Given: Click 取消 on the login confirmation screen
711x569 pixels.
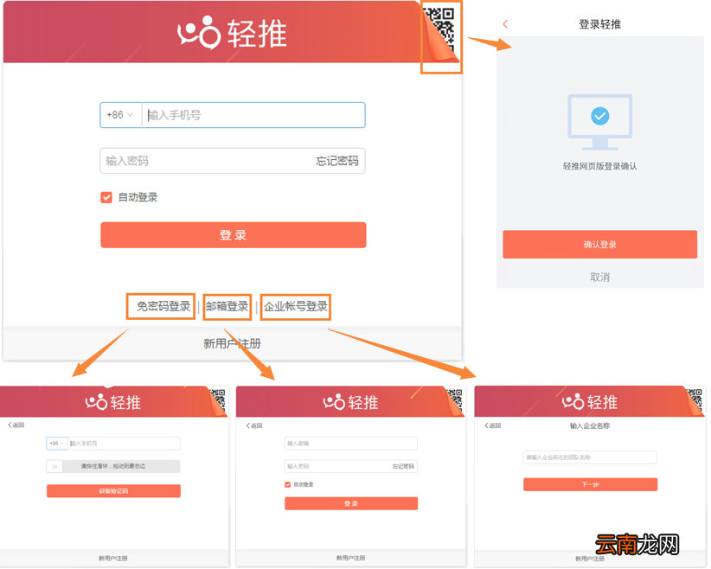Looking at the screenshot, I should (x=600, y=277).
